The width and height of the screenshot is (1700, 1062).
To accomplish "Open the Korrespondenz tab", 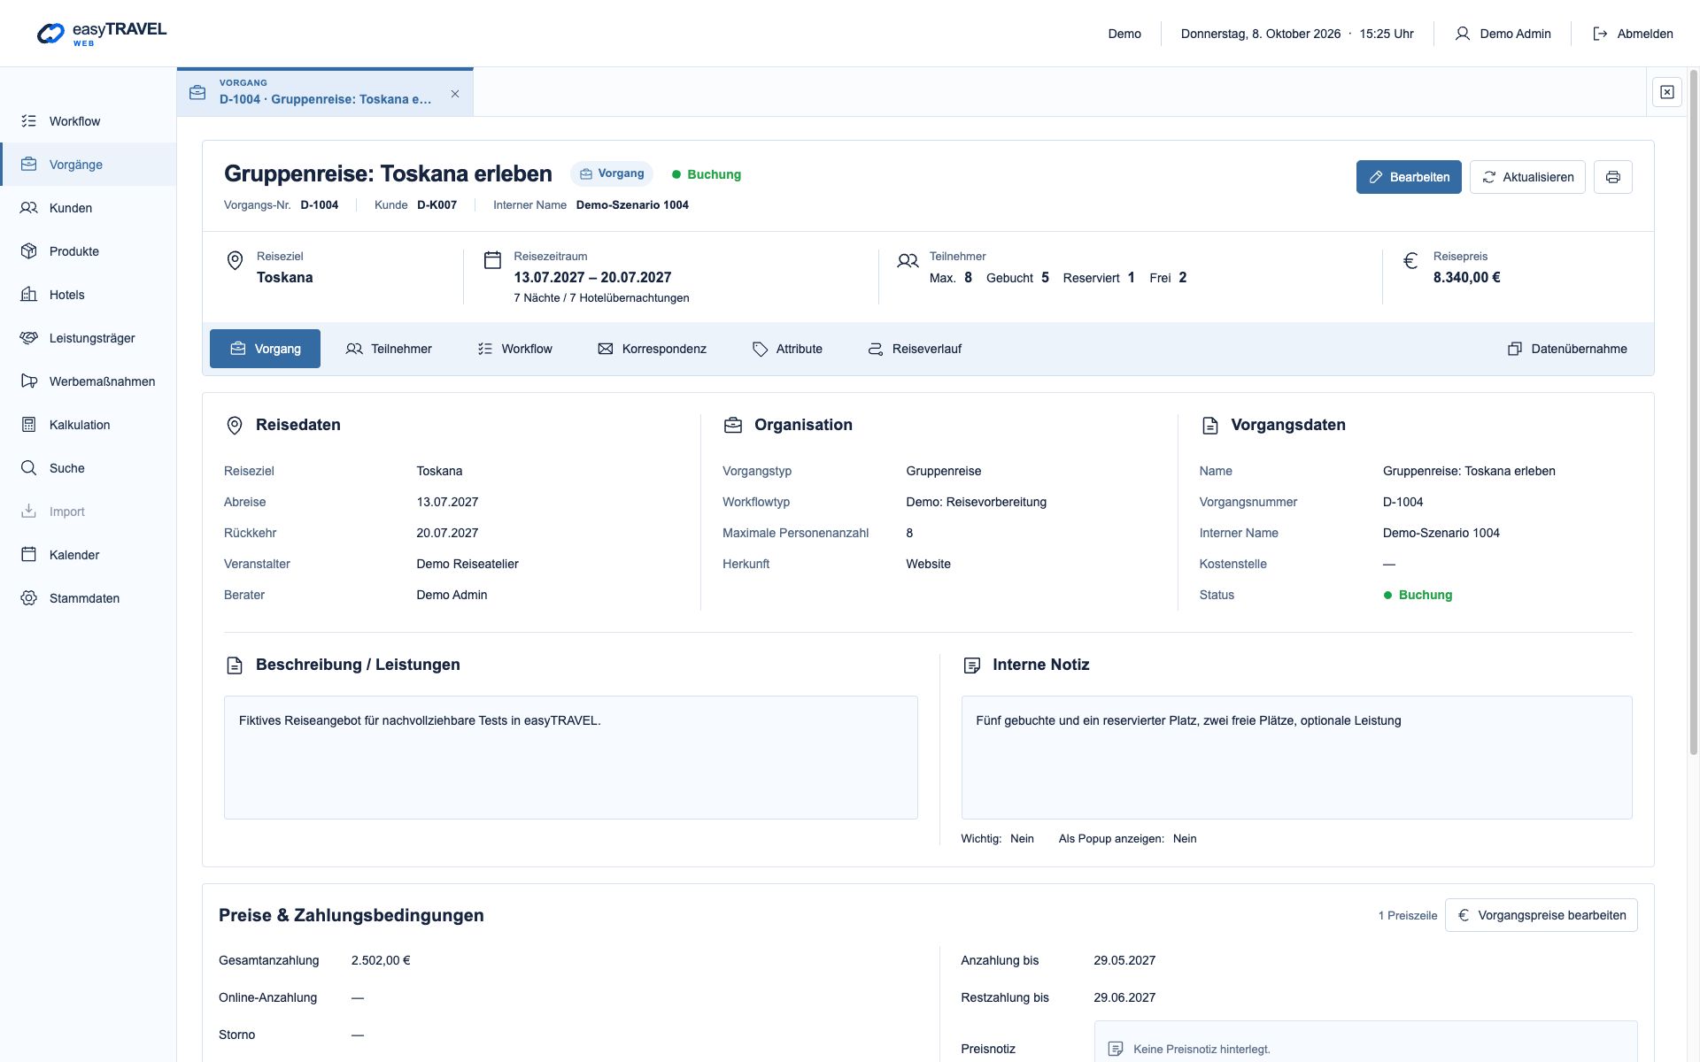I will click(x=652, y=349).
